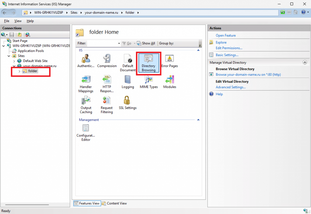Click inside the Filter input field
The height and width of the screenshot is (214, 311).
[102, 43]
